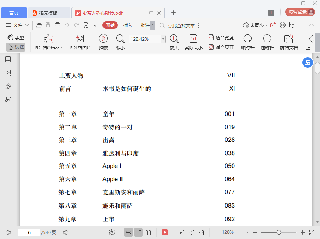The image size is (320, 239).
Task: Expand the quick access toolbar customize arrow
Action: tap(95, 25)
